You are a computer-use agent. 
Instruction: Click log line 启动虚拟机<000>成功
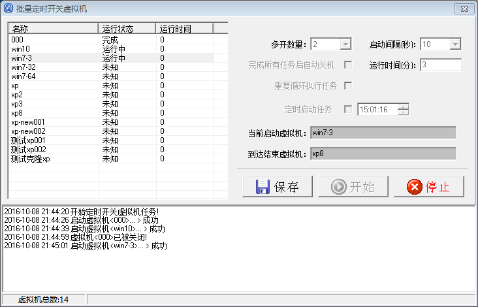coord(81,220)
